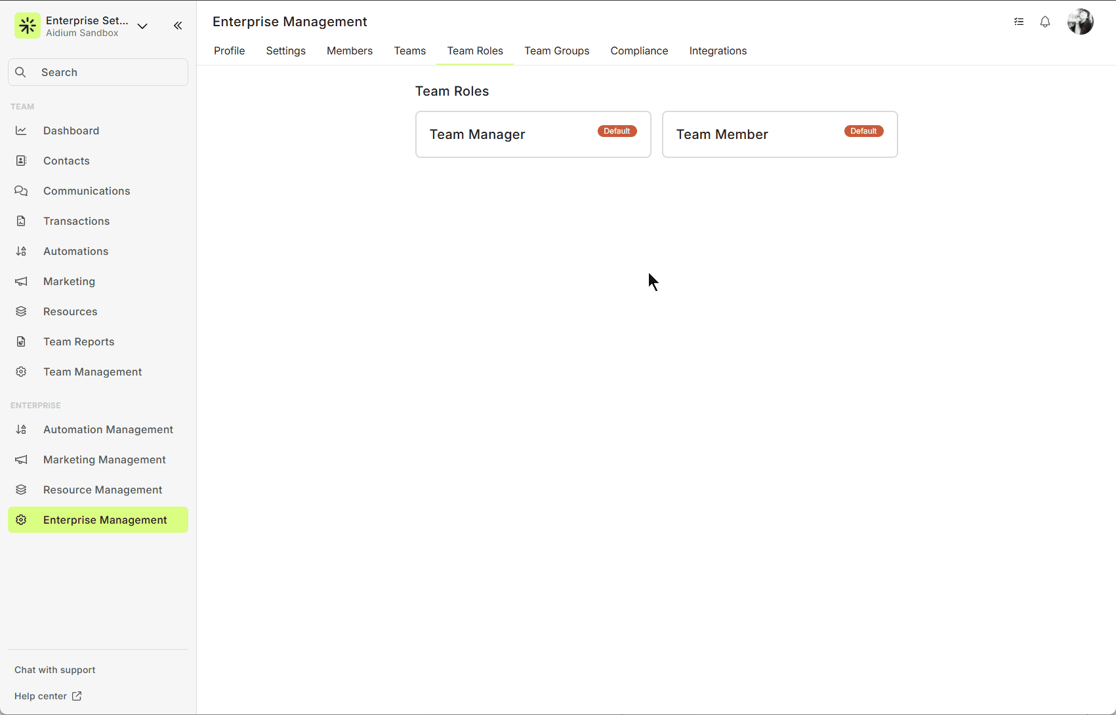The height and width of the screenshot is (715, 1116).
Task: Switch to the Compliance tab
Action: tap(639, 50)
